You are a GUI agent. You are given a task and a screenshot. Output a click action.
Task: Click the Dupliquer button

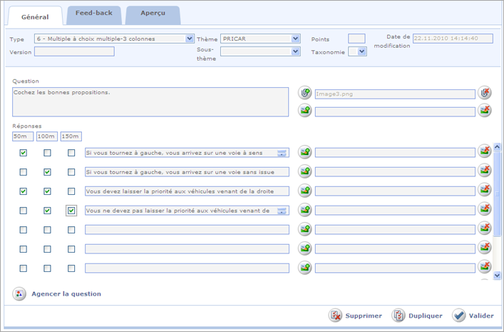tap(418, 316)
